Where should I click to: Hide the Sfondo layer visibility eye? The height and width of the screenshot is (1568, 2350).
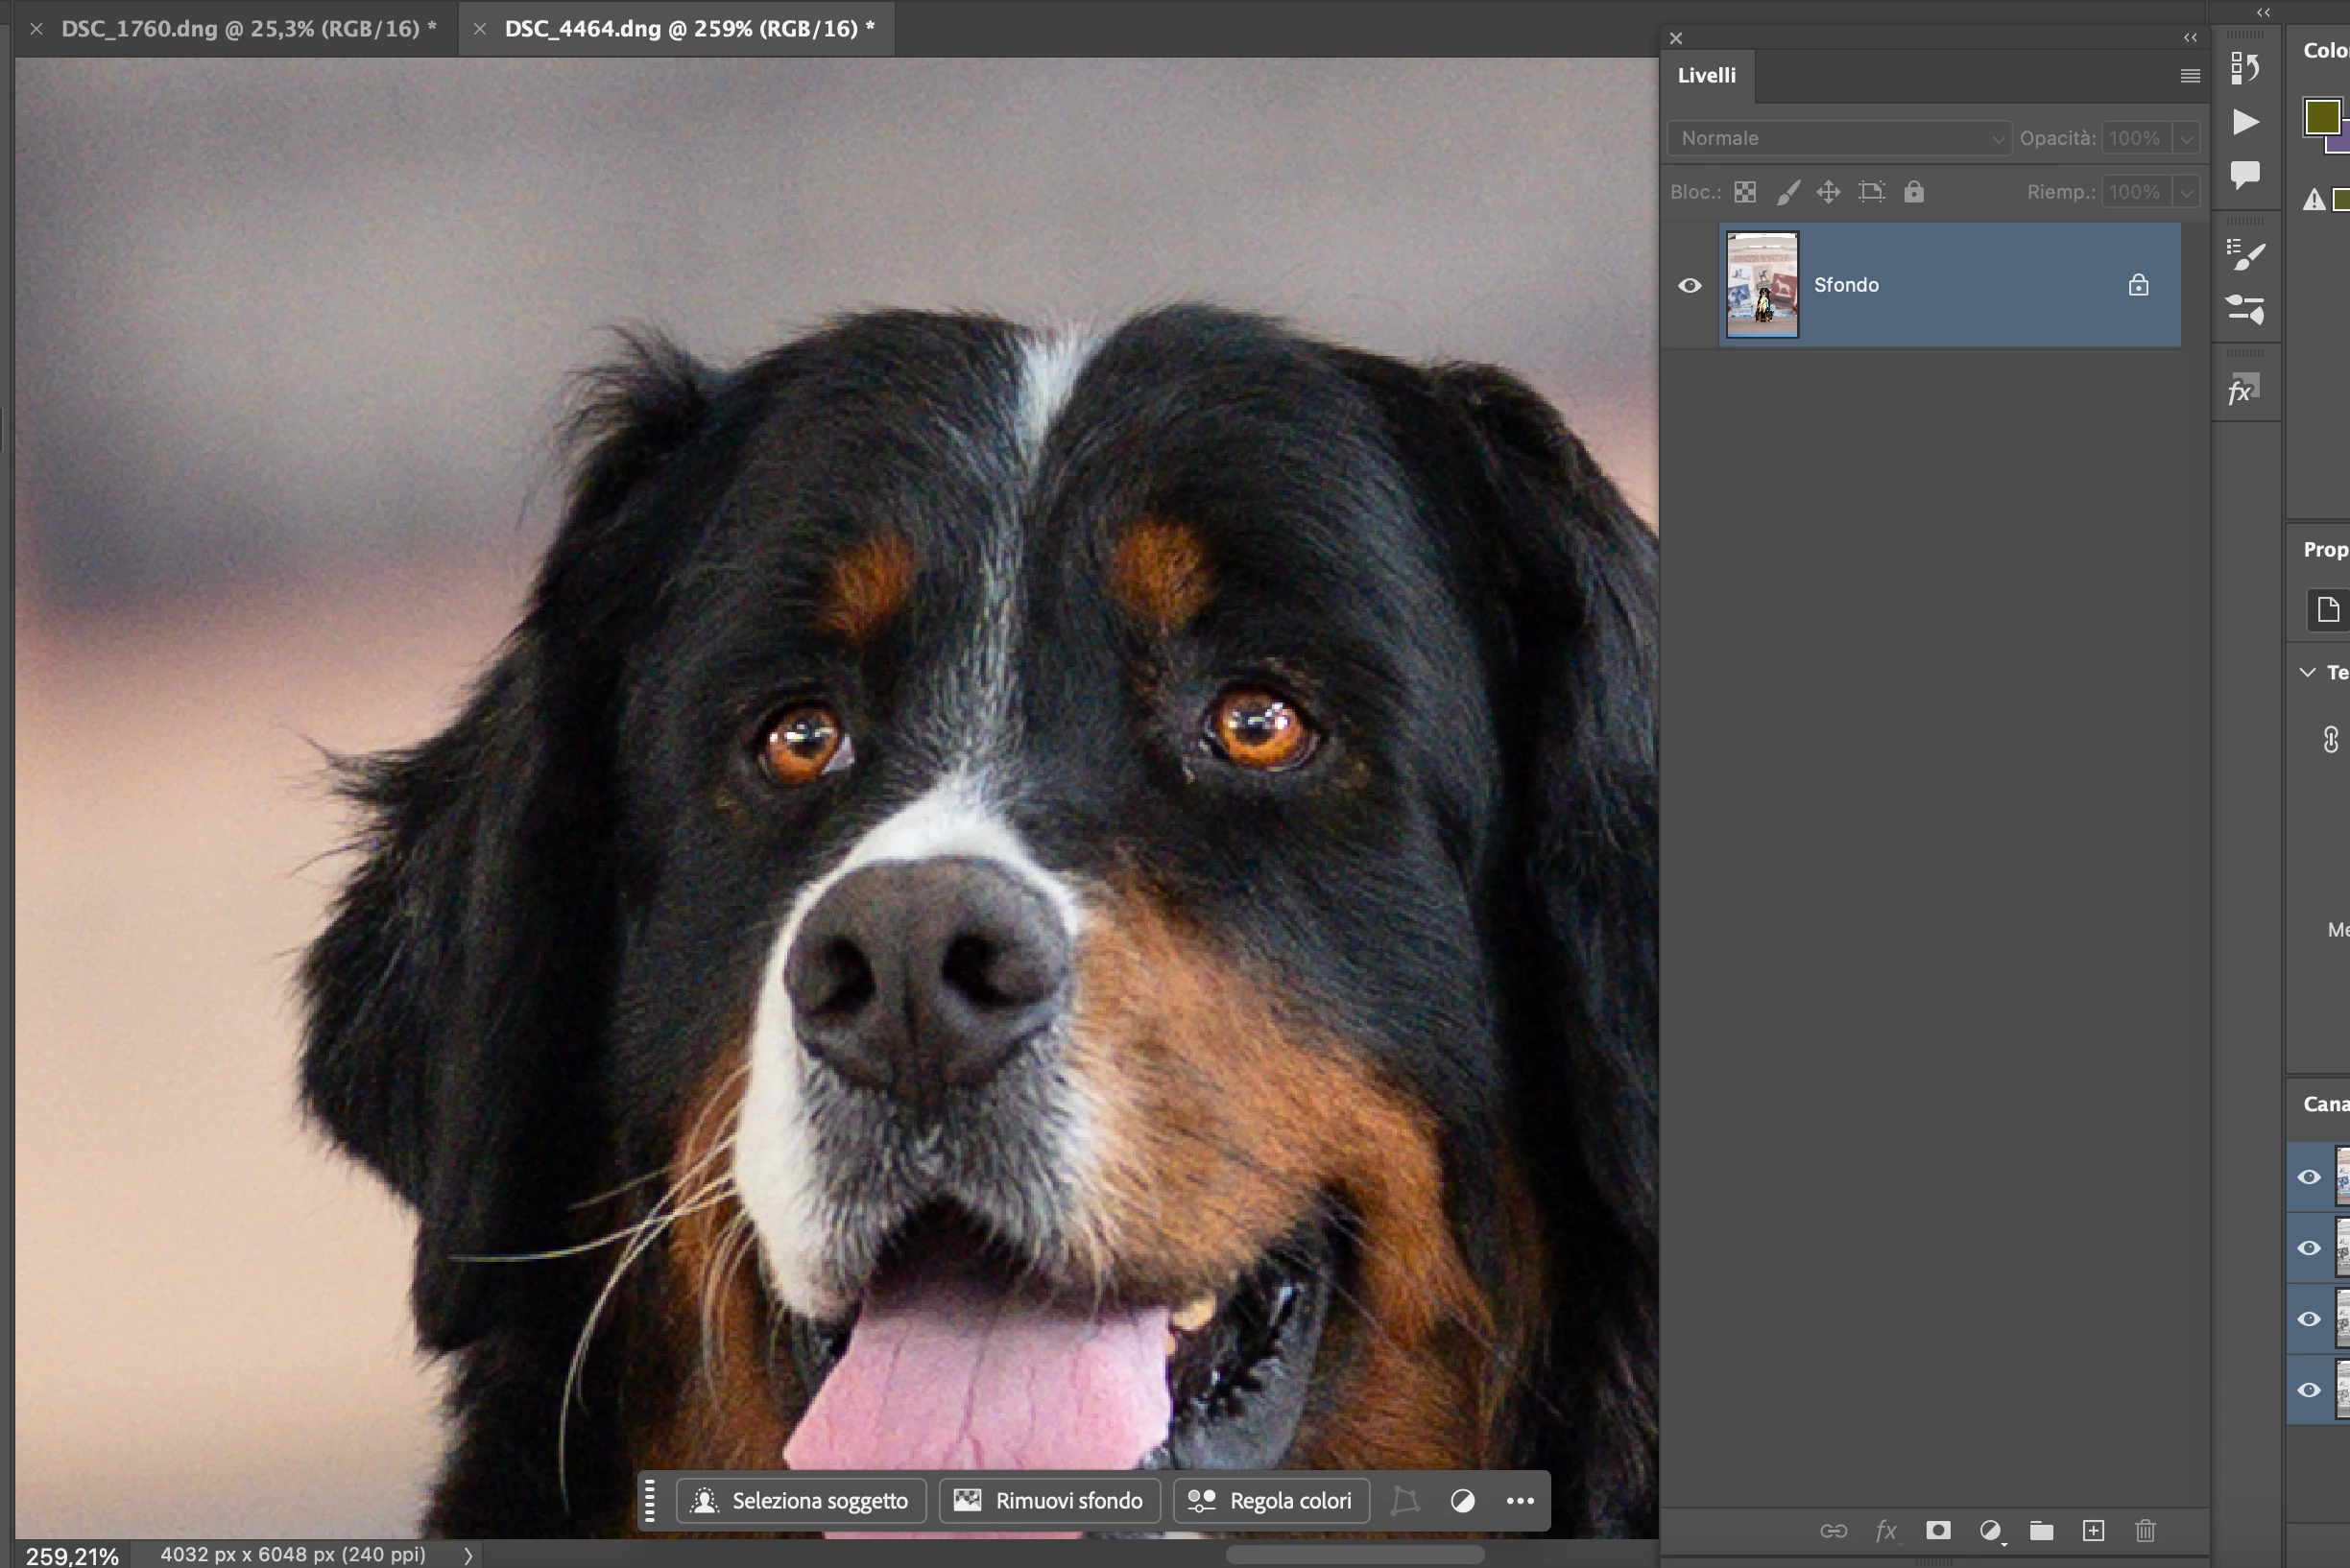pos(1690,286)
